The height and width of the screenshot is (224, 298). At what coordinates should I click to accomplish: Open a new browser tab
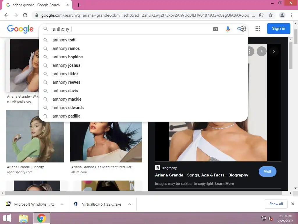79,5
